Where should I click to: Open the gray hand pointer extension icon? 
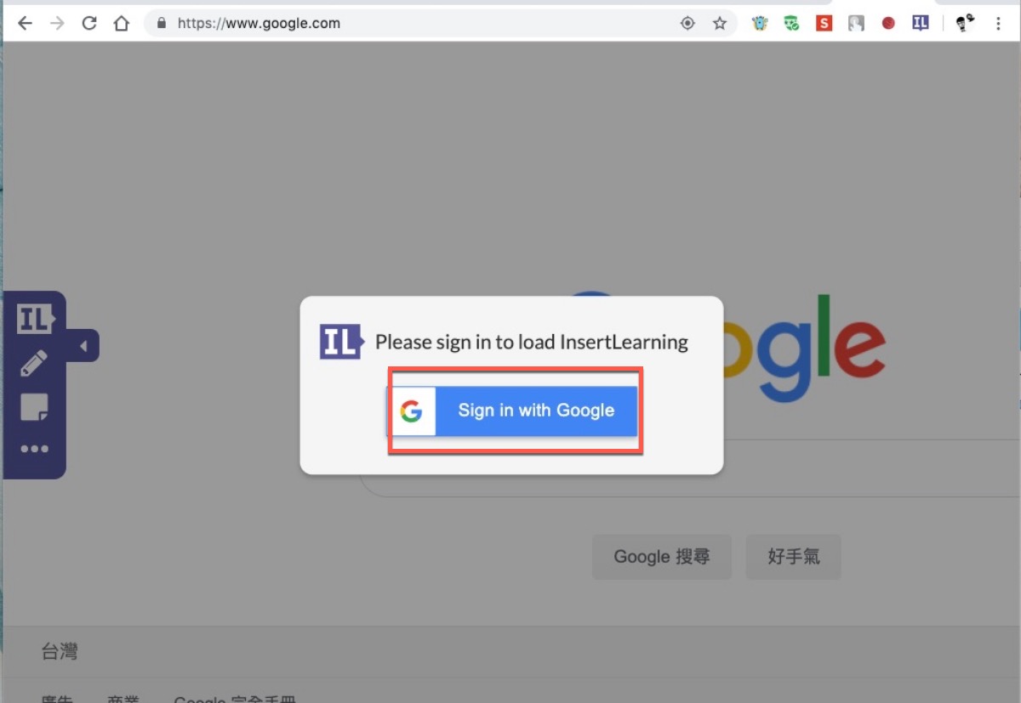point(856,24)
